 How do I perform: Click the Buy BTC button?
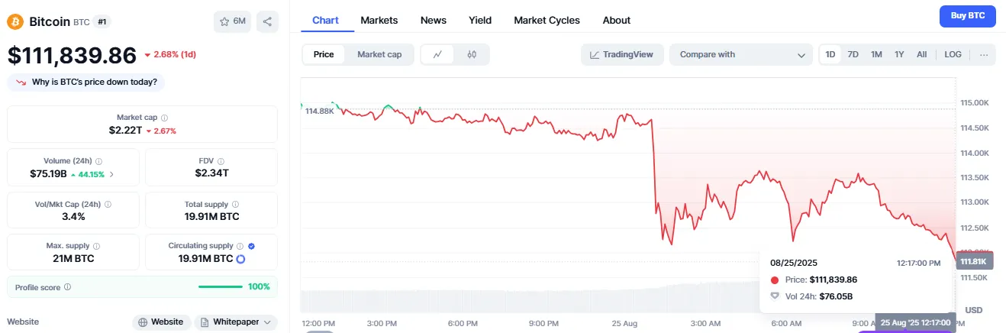coord(967,16)
